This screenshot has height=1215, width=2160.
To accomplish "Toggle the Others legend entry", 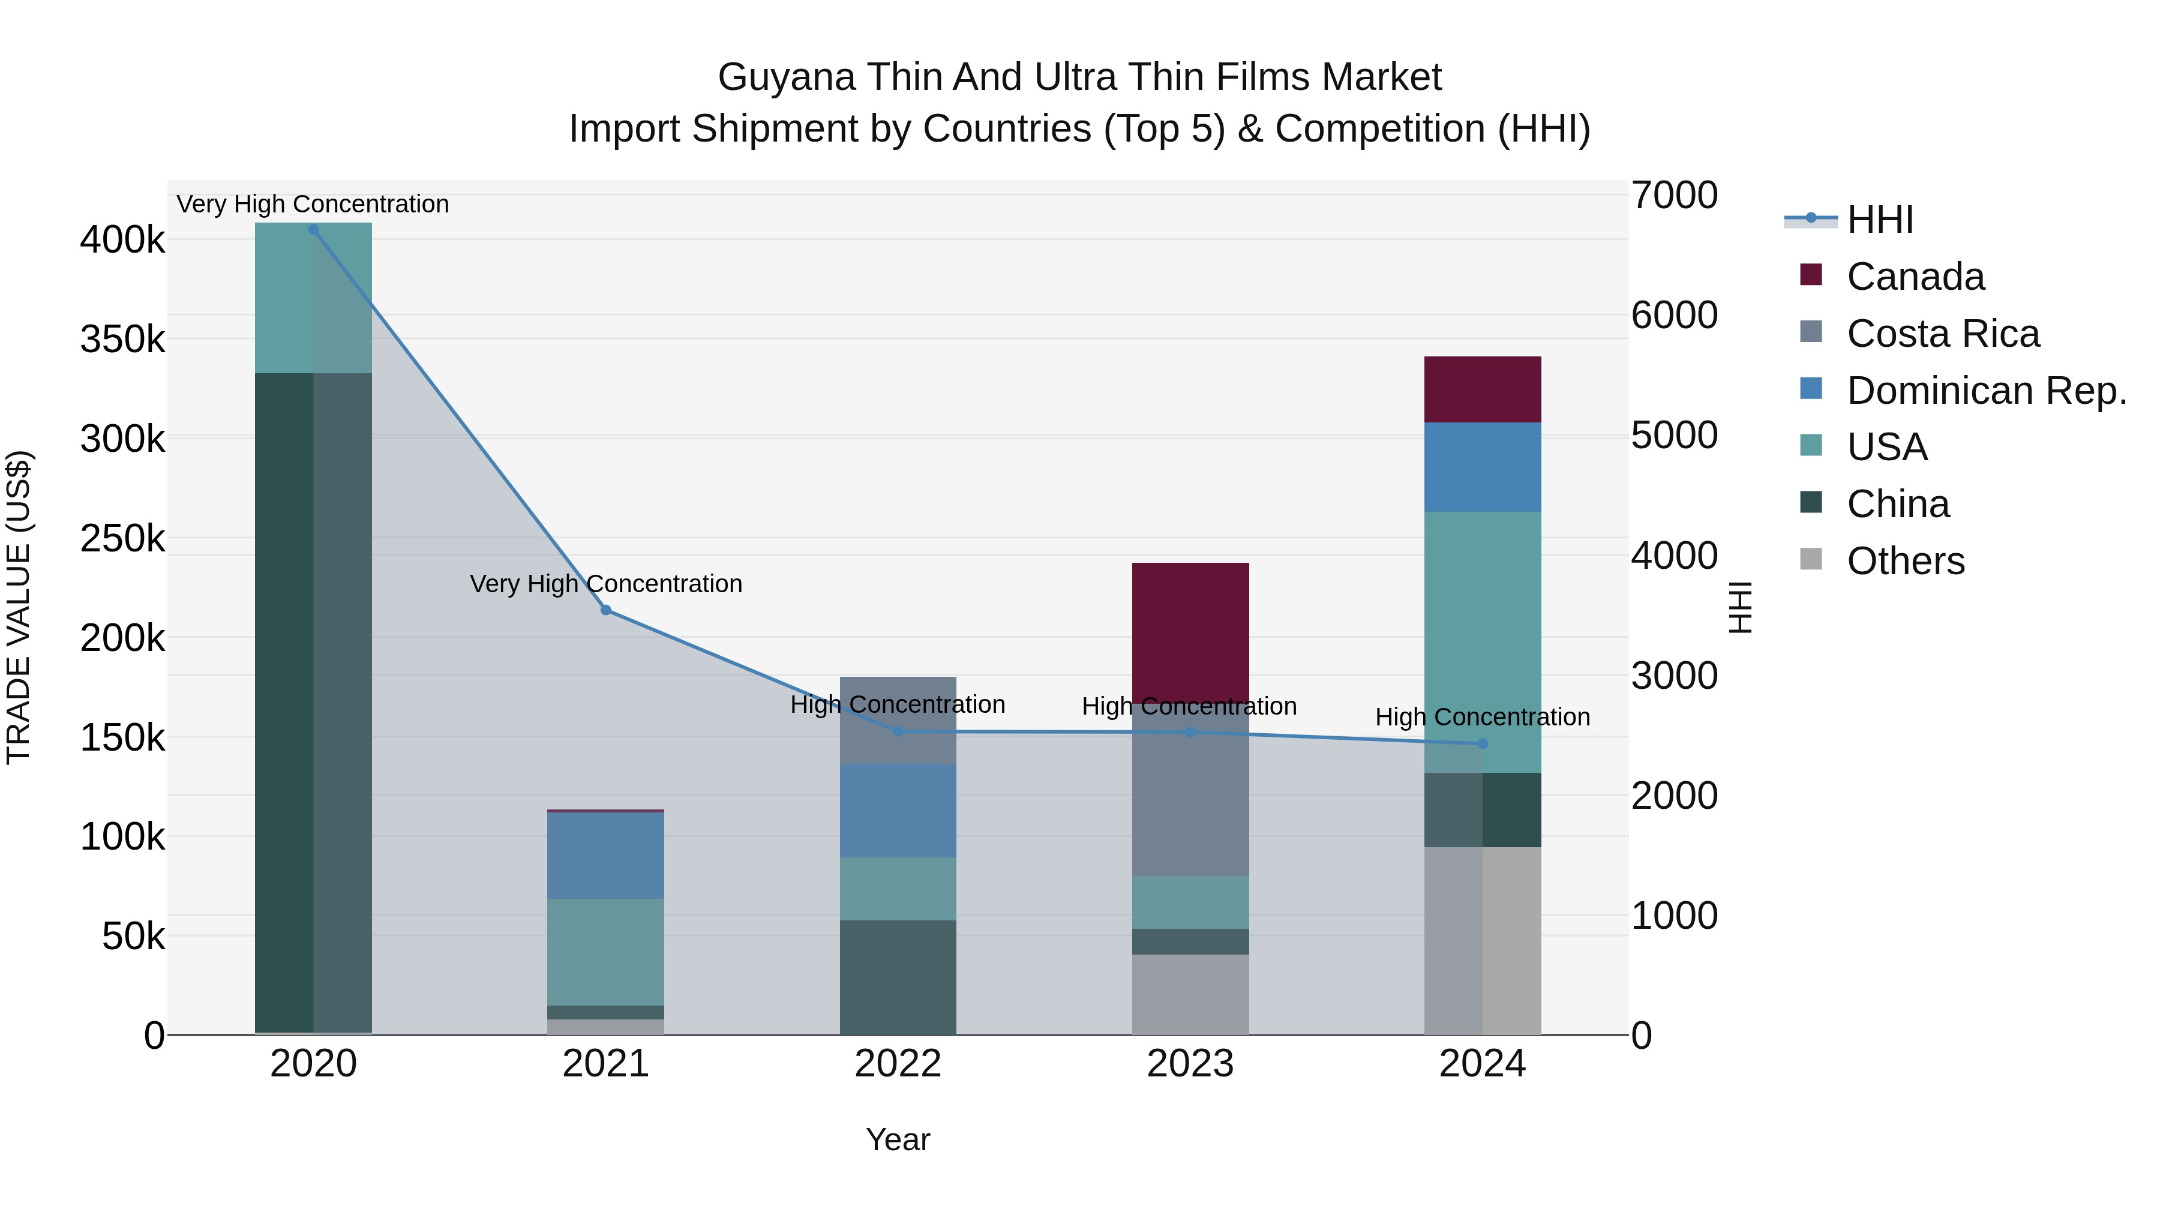I will click(1882, 561).
